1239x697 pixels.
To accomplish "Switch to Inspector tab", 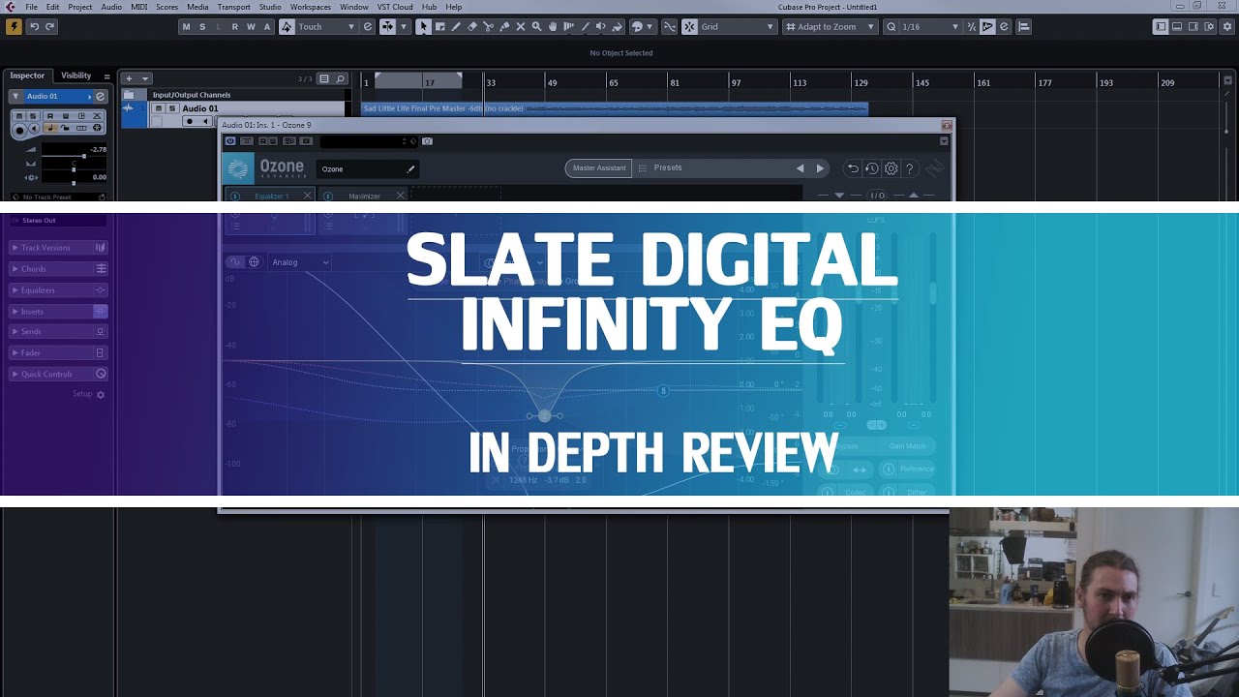I will [27, 76].
